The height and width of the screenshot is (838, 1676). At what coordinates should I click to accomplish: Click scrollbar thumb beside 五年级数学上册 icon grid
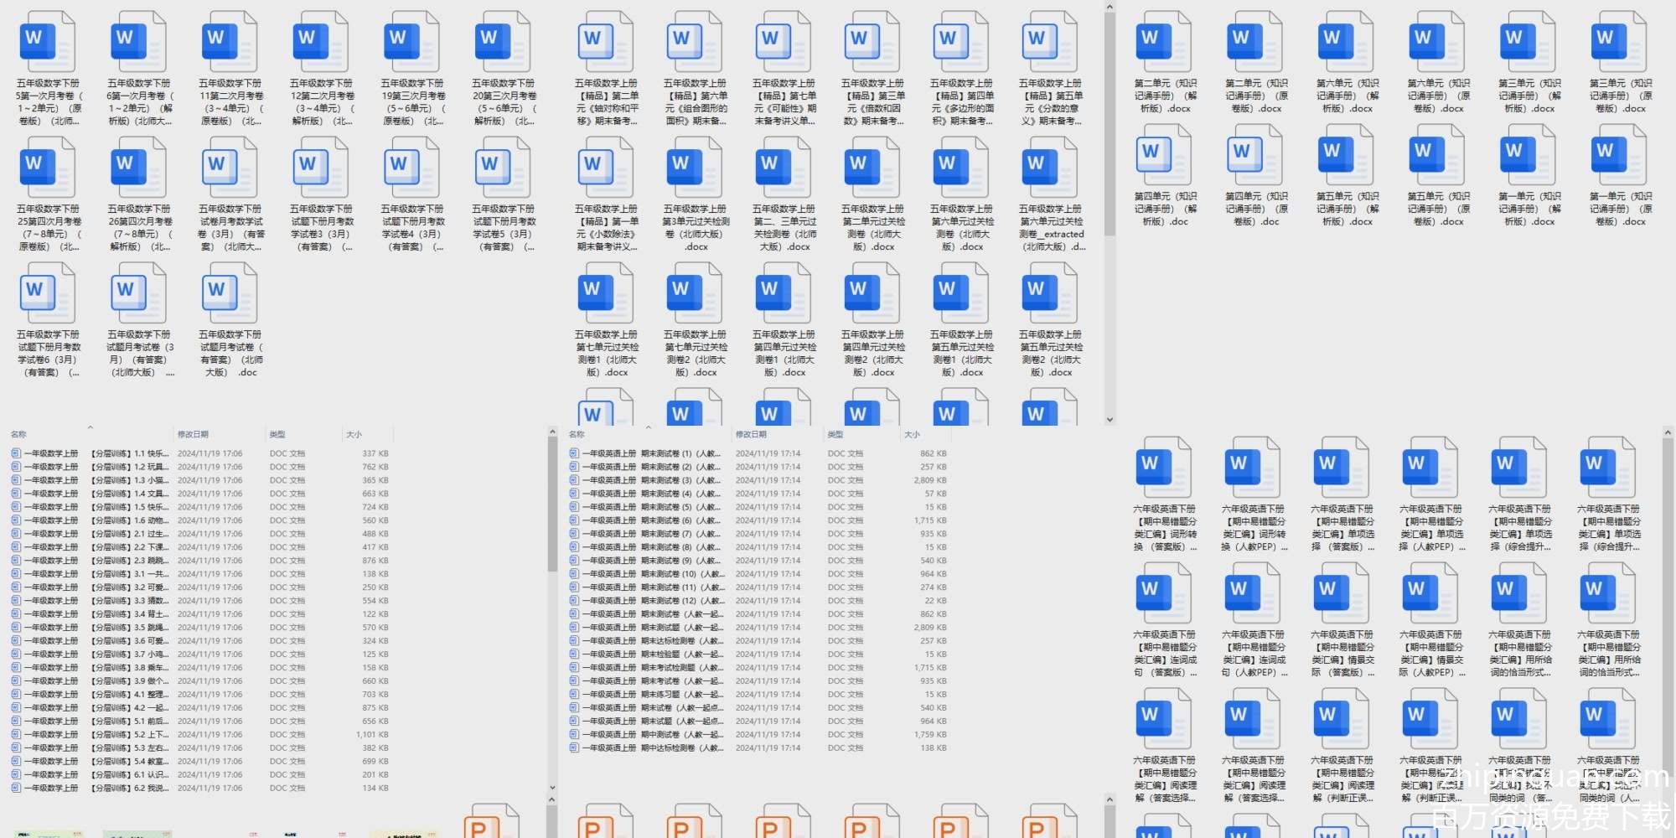(1110, 126)
